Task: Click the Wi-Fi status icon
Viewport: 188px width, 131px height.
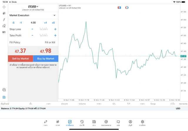Action: (x=174, y=2)
